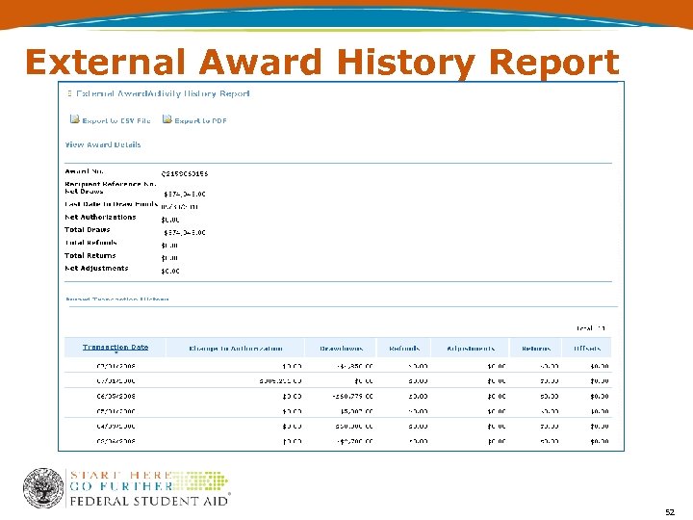Click the Last Date to Draw Funds label
693x520 pixels.
111,204
